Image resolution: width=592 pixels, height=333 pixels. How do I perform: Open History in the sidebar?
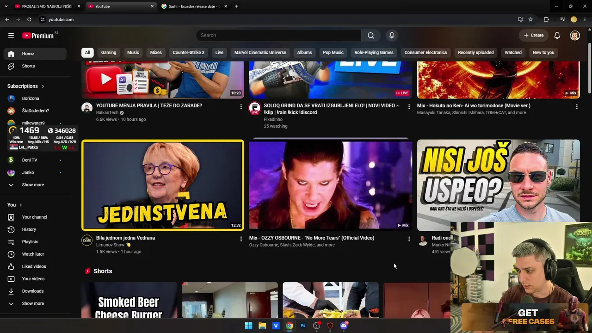click(x=35, y=229)
